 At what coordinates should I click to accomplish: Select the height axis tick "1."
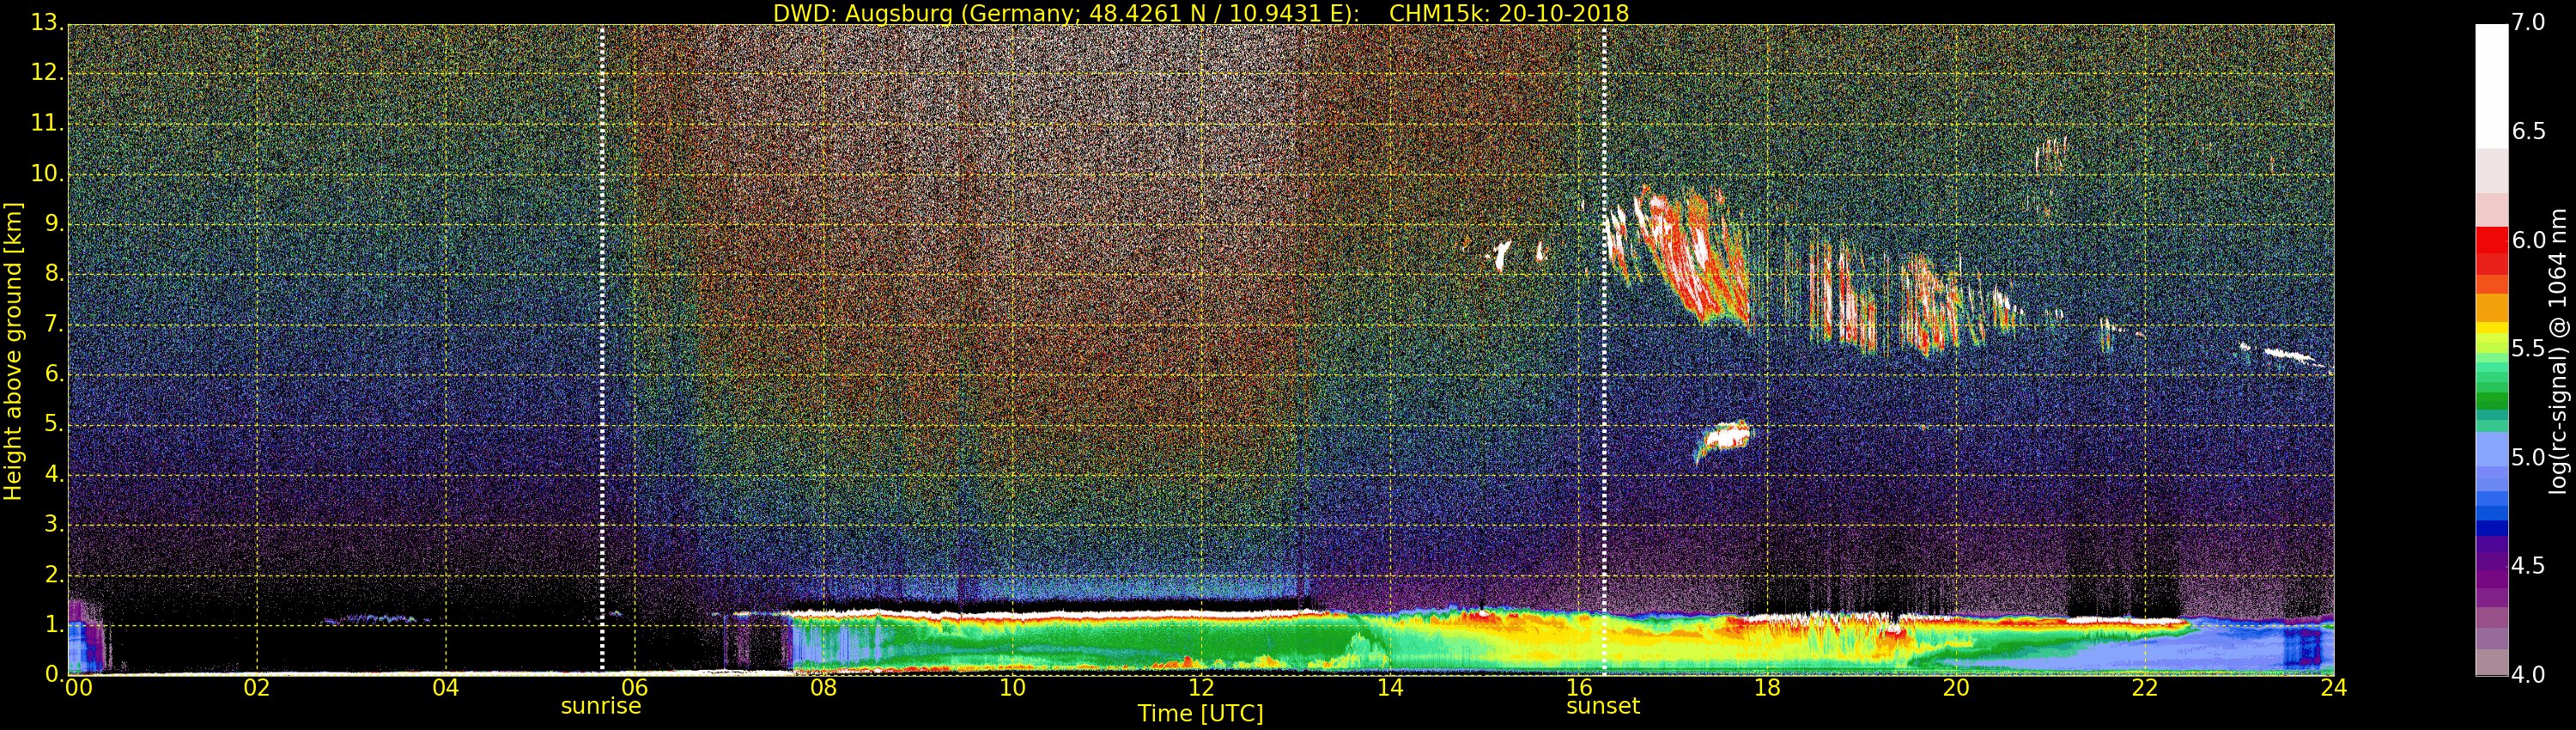pos(54,624)
